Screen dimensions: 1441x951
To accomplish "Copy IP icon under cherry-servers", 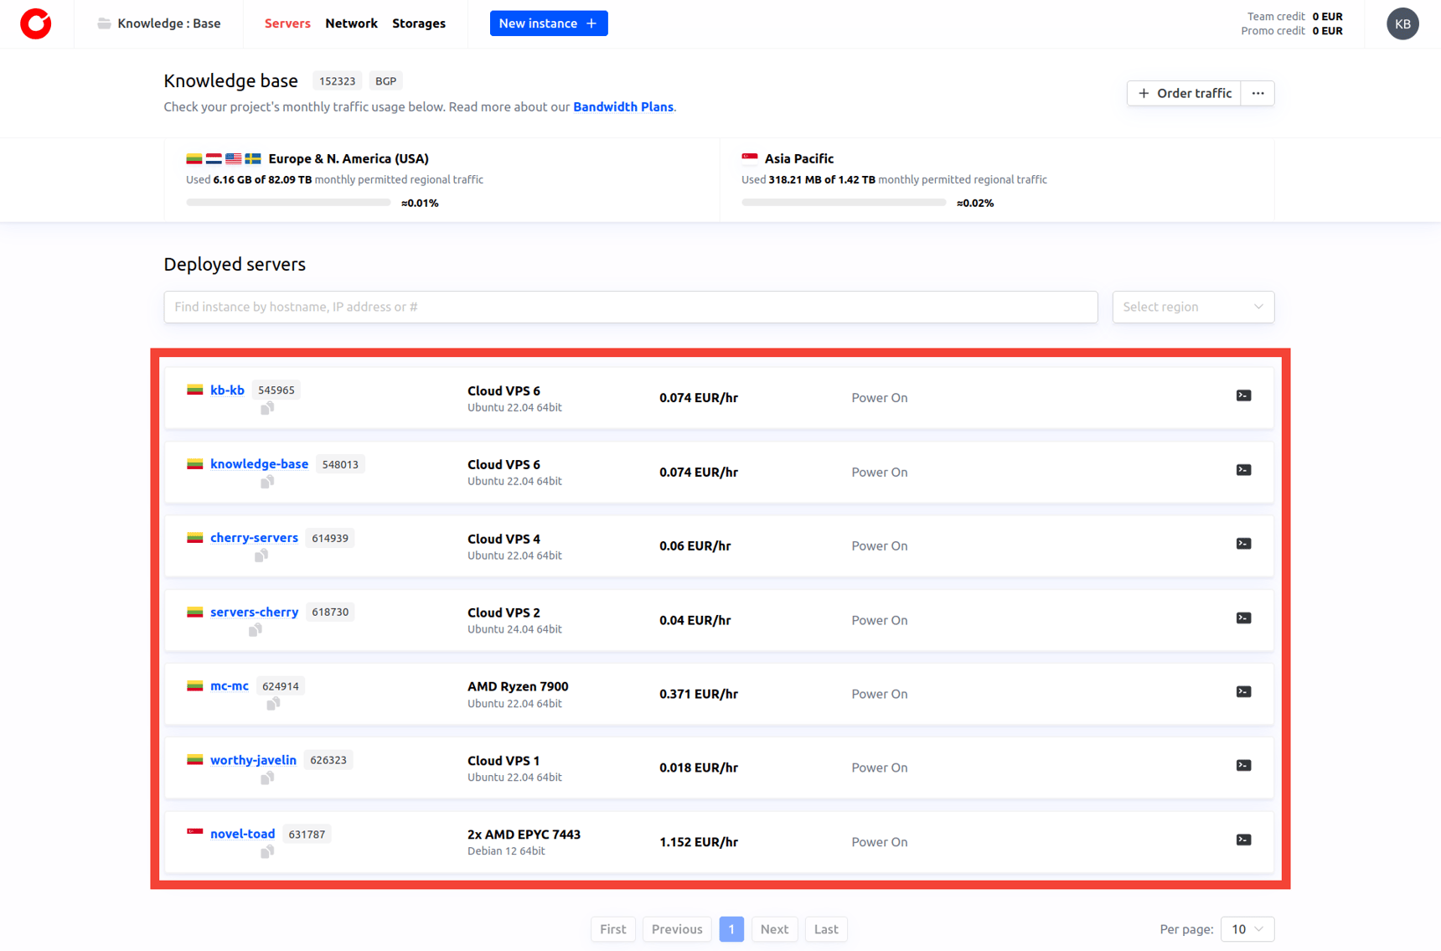I will click(x=261, y=556).
